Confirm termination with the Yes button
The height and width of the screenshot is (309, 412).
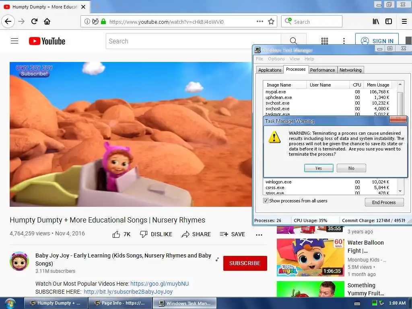click(x=319, y=168)
